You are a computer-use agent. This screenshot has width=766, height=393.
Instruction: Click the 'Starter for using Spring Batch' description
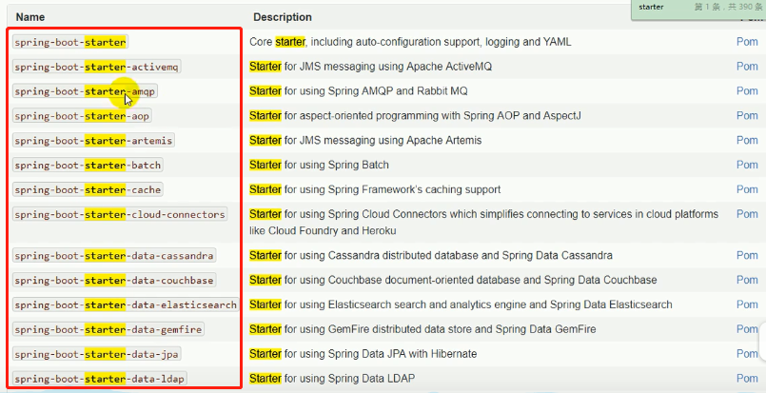point(319,165)
